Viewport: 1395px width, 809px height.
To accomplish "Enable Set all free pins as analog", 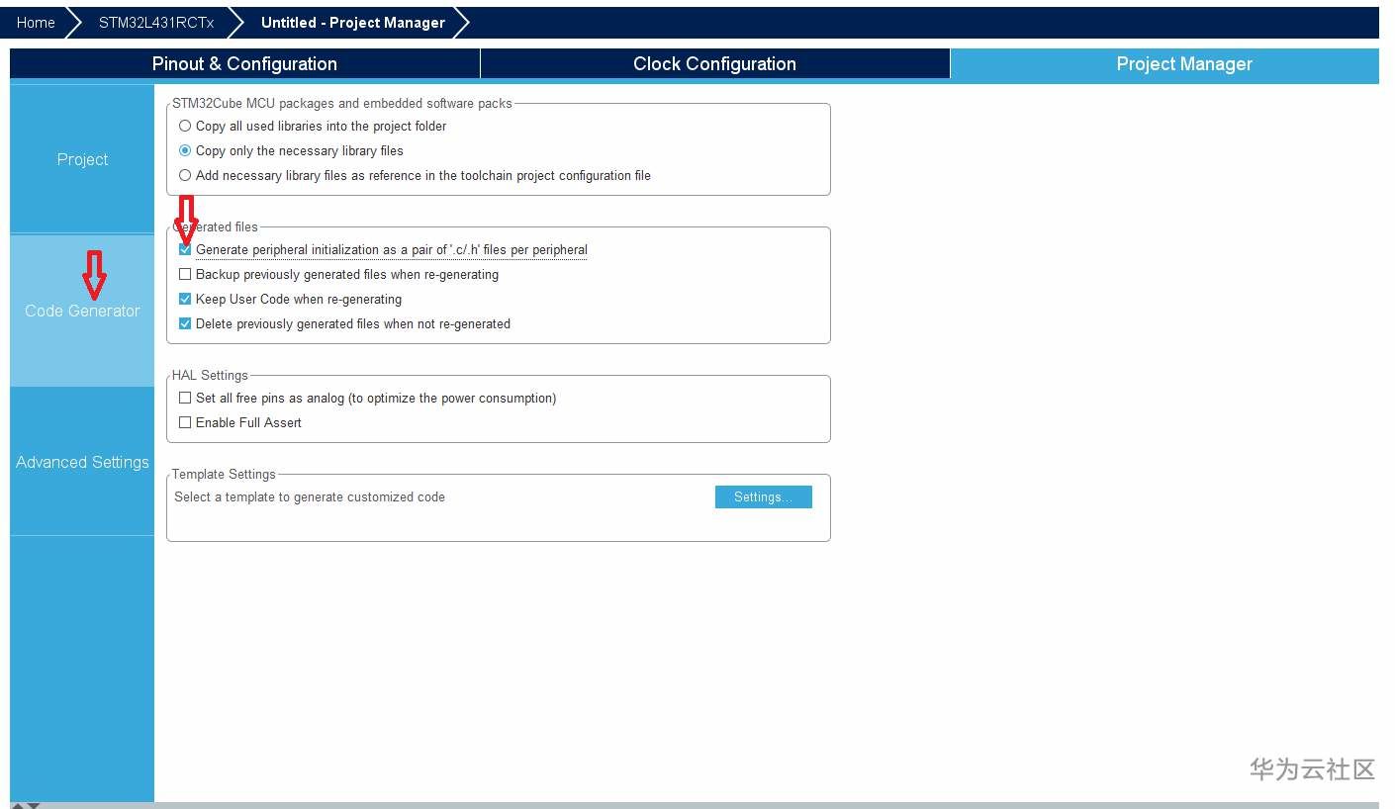I will pyautogui.click(x=185, y=399).
